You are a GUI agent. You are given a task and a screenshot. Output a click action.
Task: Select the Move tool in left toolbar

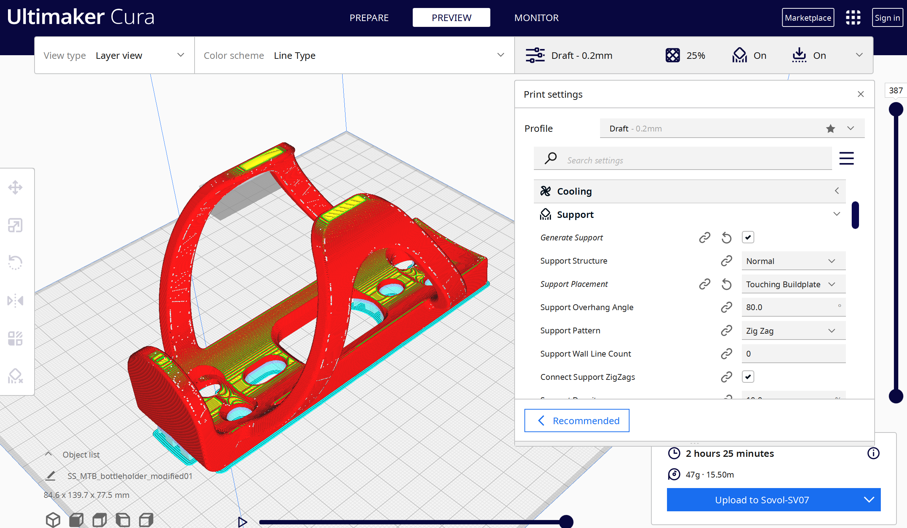15,188
